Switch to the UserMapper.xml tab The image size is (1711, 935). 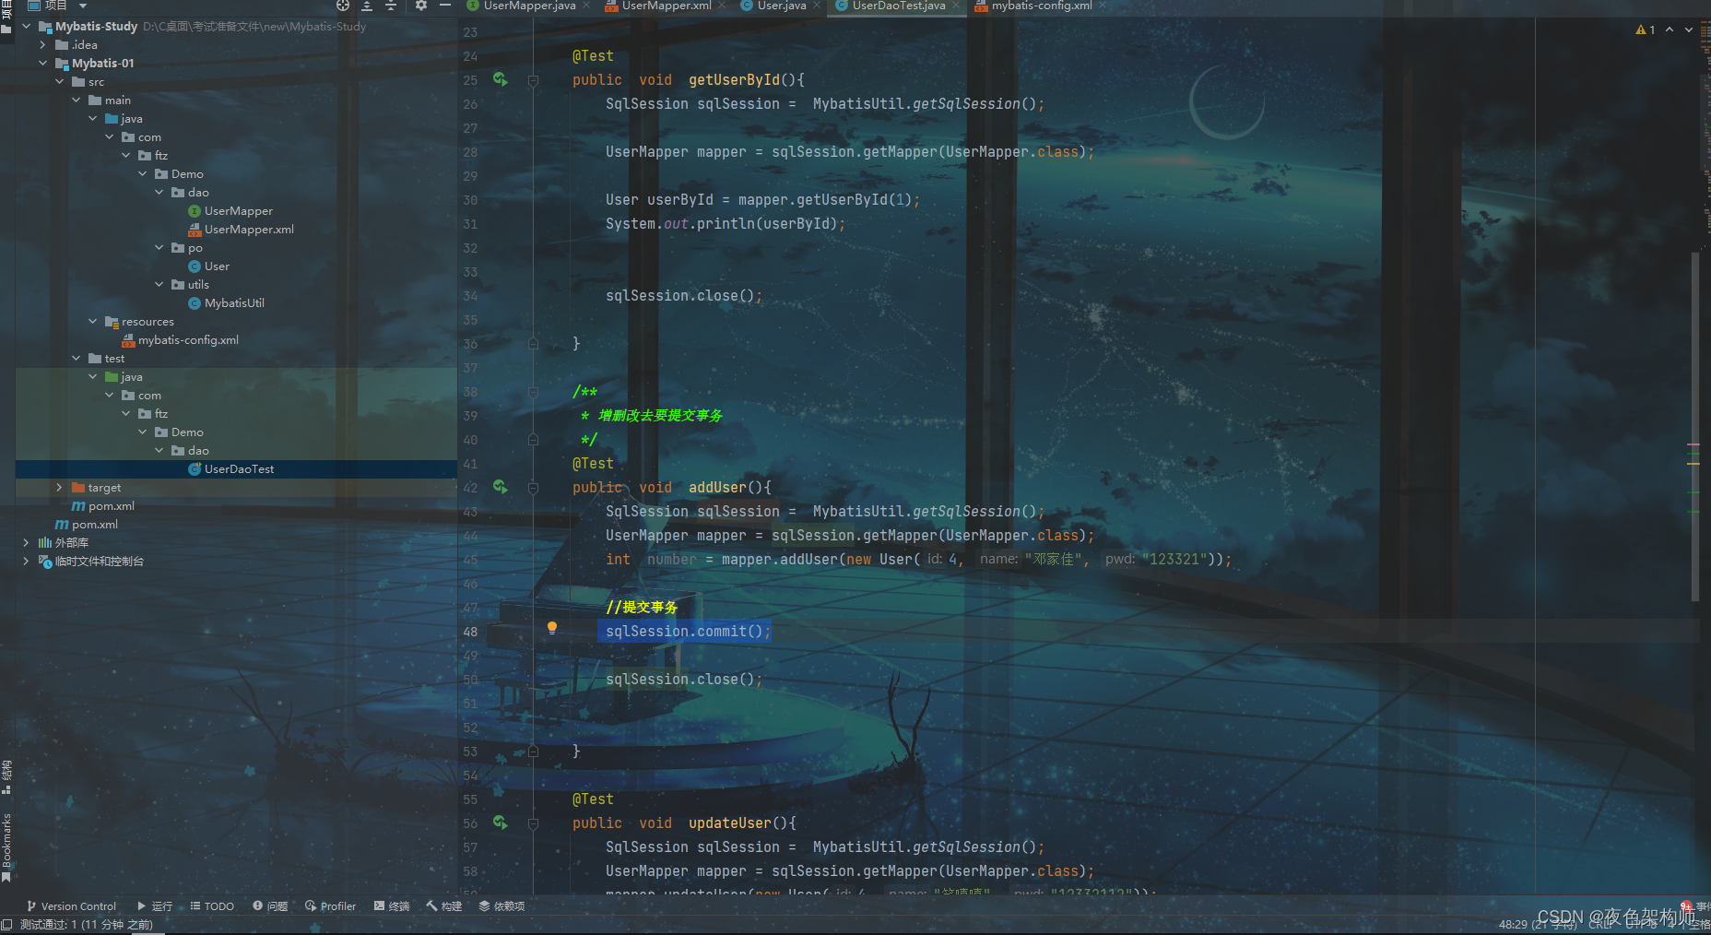666,6
